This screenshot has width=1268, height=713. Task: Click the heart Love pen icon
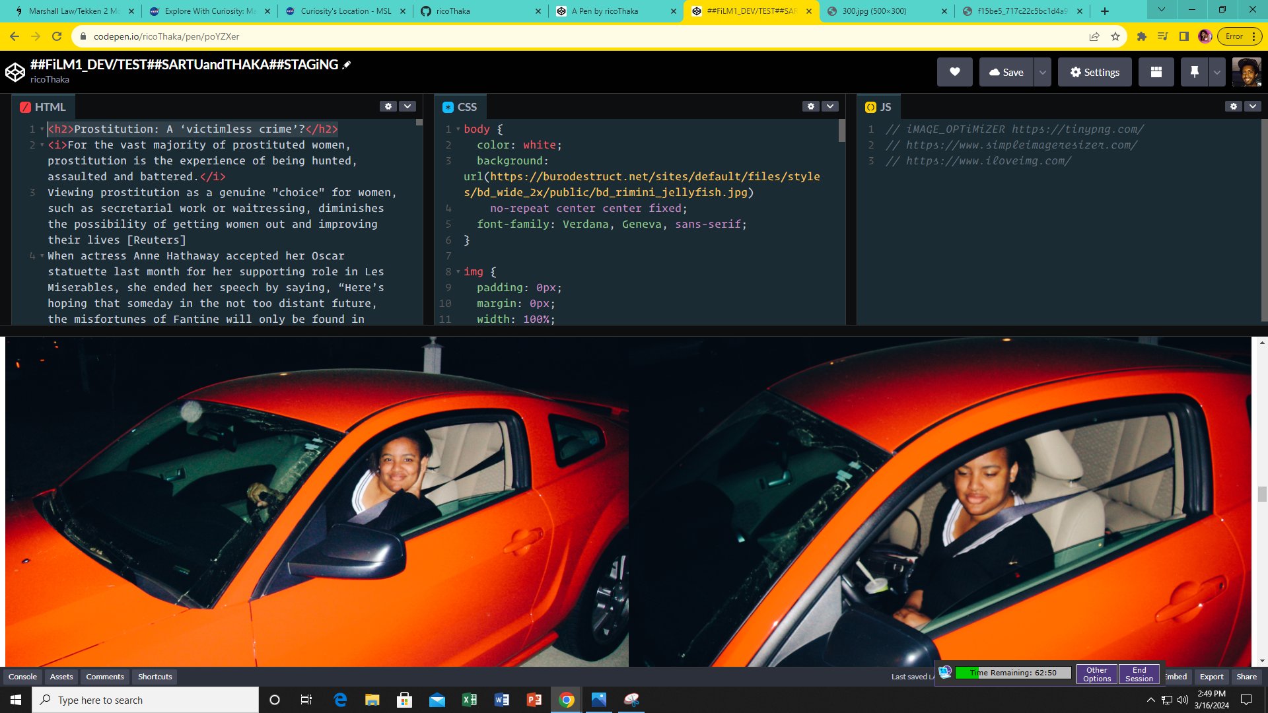pos(954,72)
